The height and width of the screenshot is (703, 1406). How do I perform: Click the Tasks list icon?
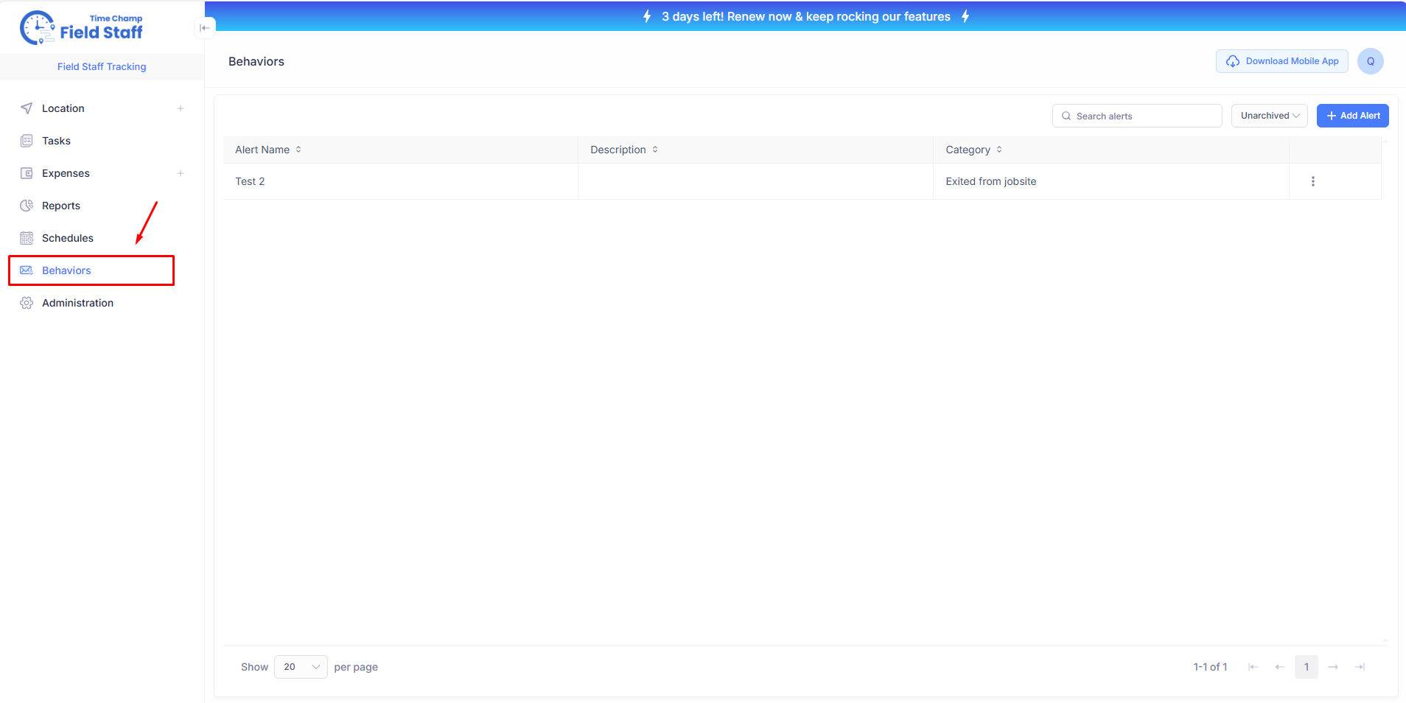click(x=27, y=141)
